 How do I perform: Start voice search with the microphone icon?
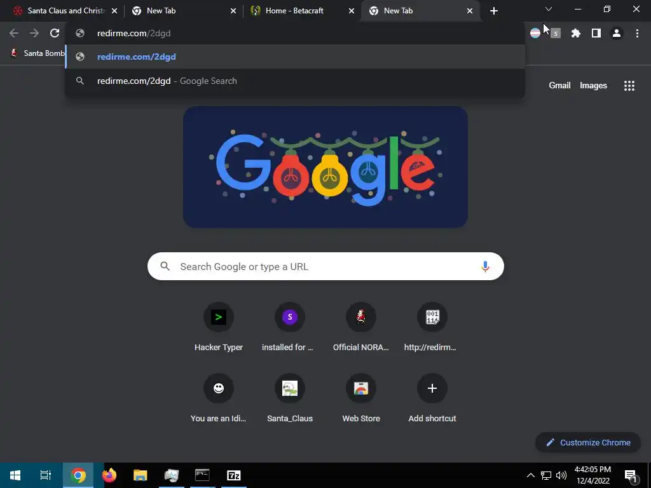point(485,266)
